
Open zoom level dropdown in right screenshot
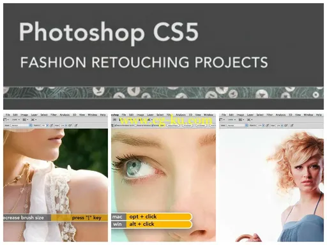232,119
